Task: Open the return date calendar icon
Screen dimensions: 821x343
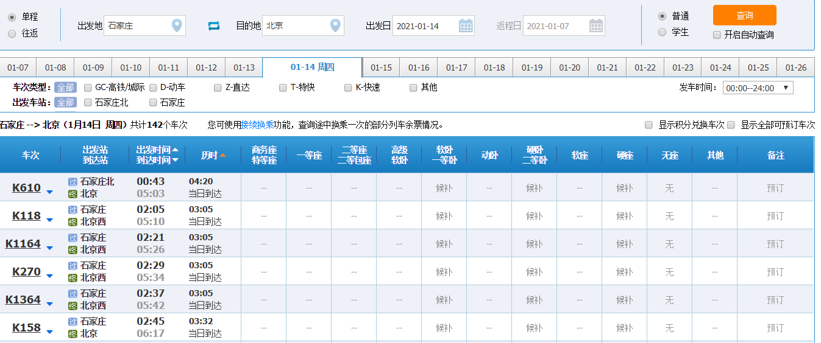Action: click(x=596, y=26)
